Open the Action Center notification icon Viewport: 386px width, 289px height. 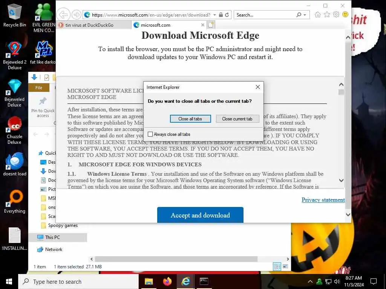[374, 281]
